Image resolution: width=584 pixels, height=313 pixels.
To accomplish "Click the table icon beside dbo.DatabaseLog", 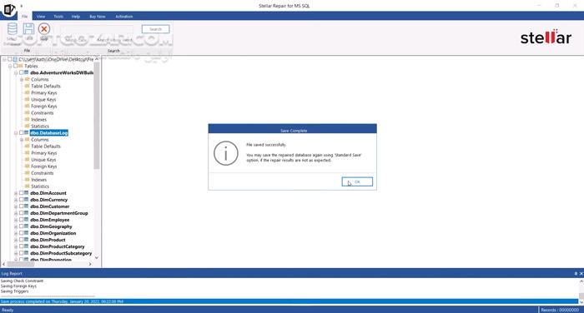I will point(27,132).
